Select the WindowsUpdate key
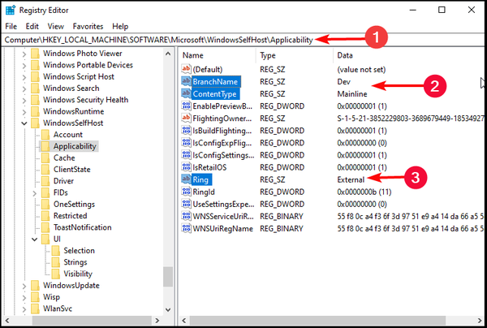The width and height of the screenshot is (487, 328). (71, 286)
